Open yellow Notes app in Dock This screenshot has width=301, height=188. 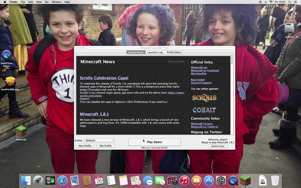coord(123,180)
